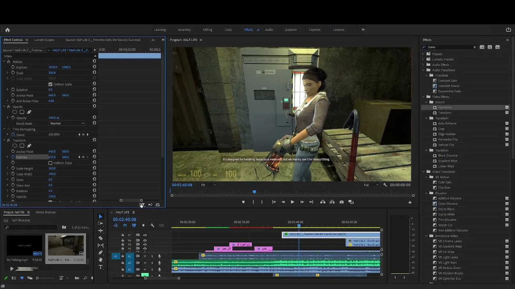Screen dimensions: 515x289
Task: Activate the Pen tool in the timeline toolbar
Action: pyautogui.click(x=101, y=252)
